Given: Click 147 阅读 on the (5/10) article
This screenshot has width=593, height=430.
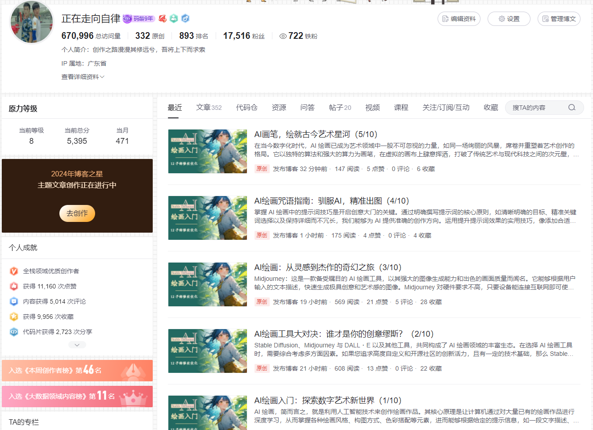Looking at the screenshot, I should coord(347,169).
